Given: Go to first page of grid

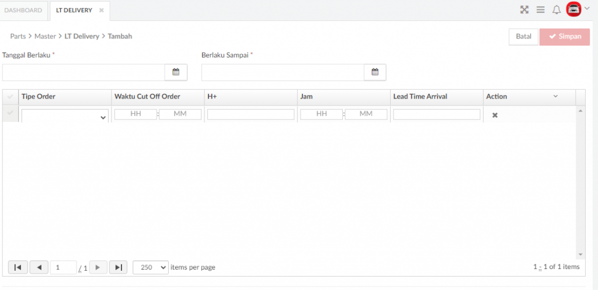Looking at the screenshot, I should [x=18, y=267].
